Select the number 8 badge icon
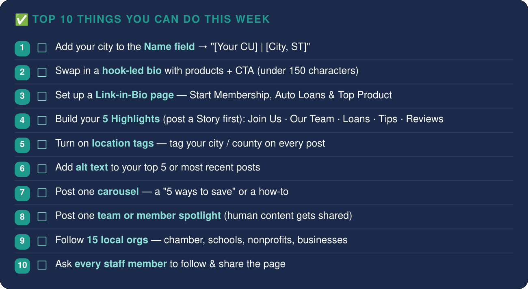 [x=22, y=217]
